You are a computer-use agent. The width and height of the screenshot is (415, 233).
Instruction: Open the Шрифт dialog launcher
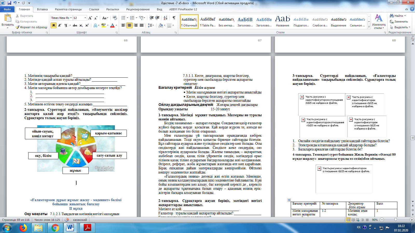click(116, 33)
